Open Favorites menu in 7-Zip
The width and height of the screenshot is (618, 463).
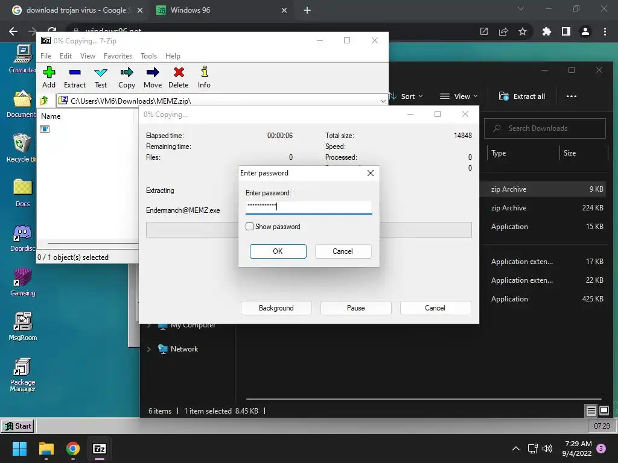tap(118, 56)
